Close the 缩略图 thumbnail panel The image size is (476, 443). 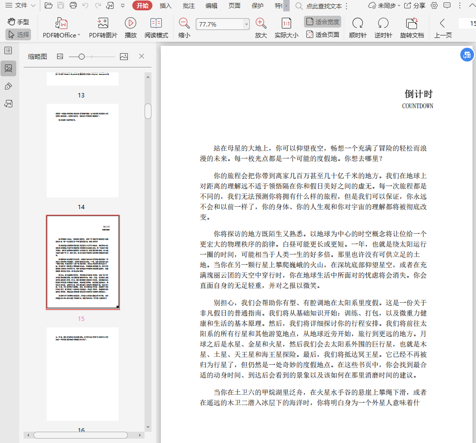click(142, 56)
